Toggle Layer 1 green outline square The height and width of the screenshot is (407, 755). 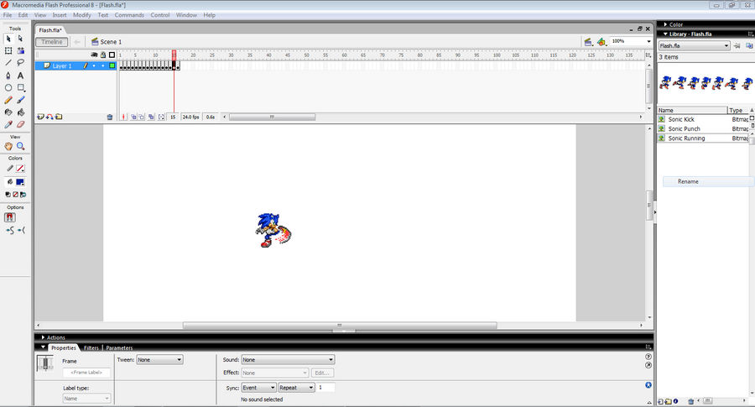pyautogui.click(x=112, y=65)
